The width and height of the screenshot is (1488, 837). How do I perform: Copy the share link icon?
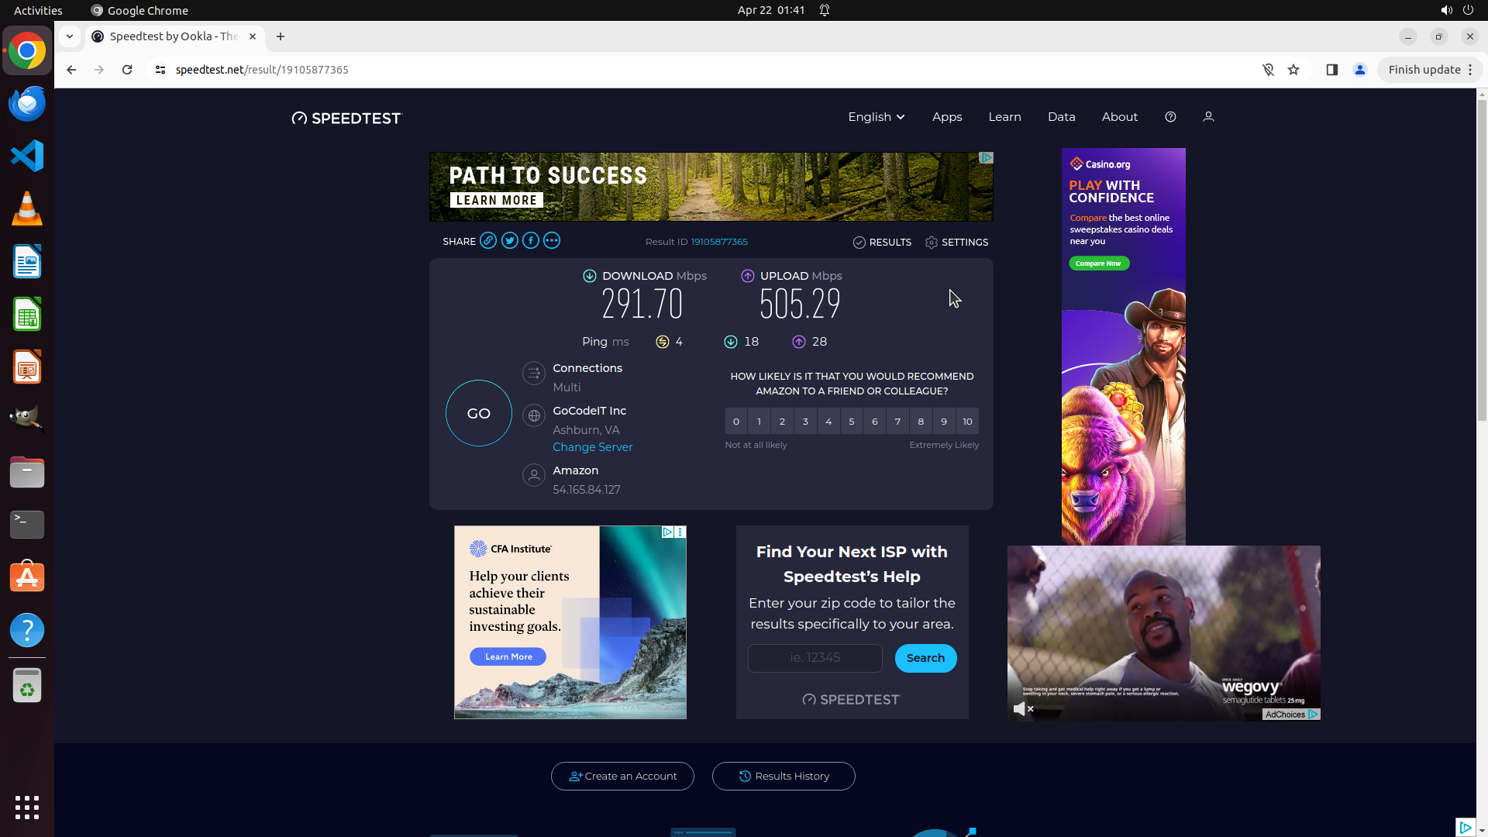pyautogui.click(x=488, y=241)
